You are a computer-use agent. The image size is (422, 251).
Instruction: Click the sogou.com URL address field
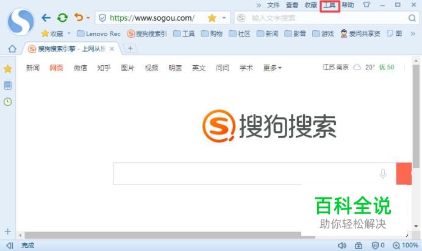(152, 18)
